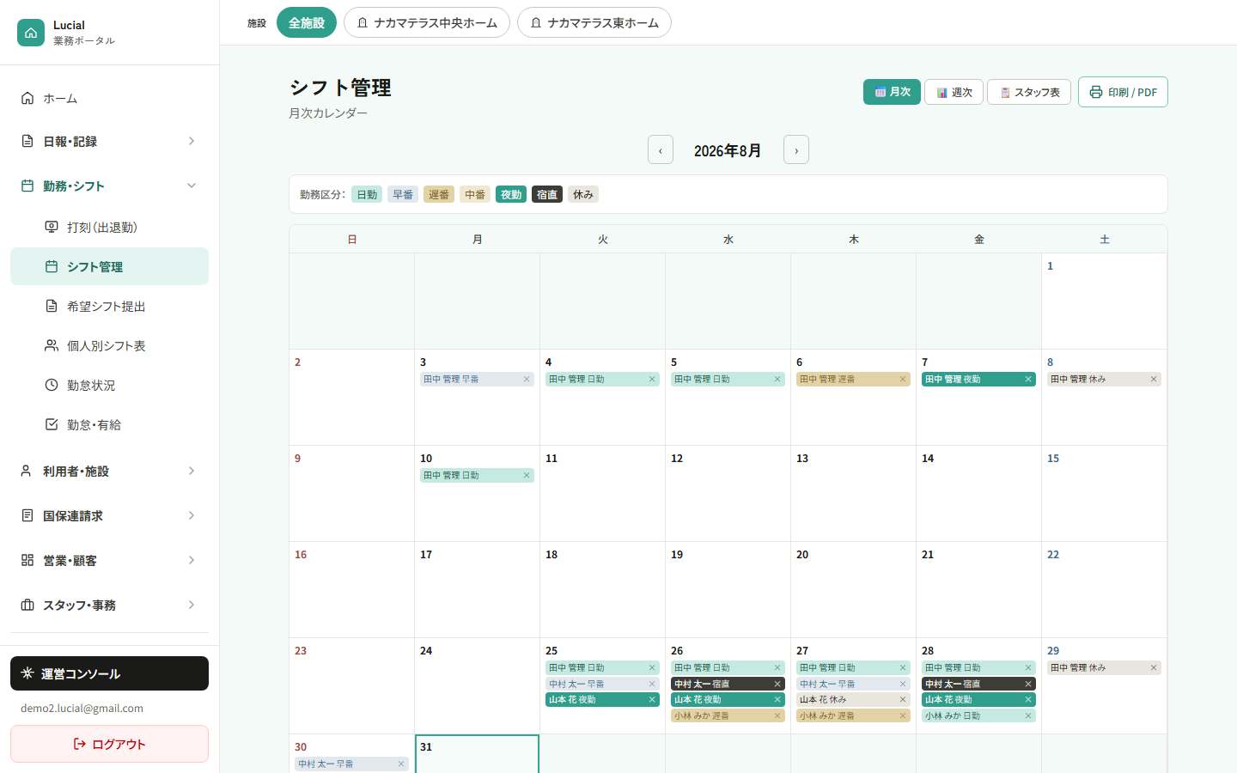Select the highlighted August 31 day cell
The width and height of the screenshot is (1237, 773).
tap(477, 754)
